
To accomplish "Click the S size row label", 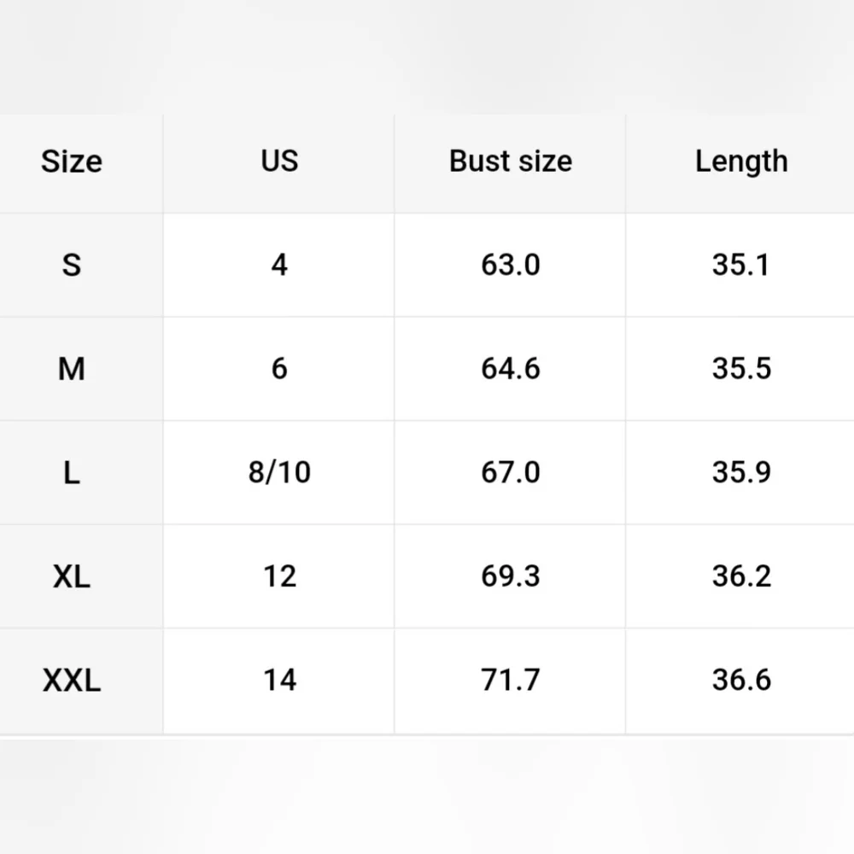I will [x=72, y=266].
